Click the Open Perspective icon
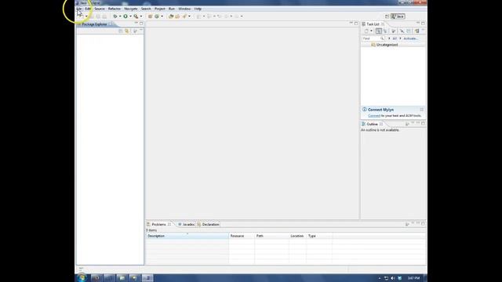This screenshot has height=282, width=502. pos(387,16)
